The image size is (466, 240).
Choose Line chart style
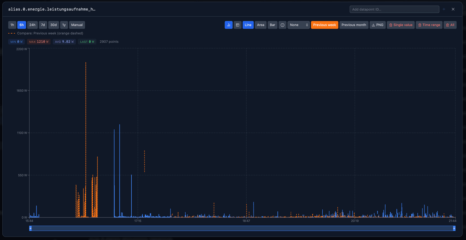tap(248, 25)
